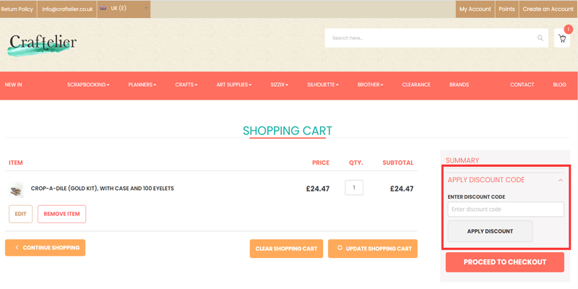Click the Remove Item button
This screenshot has width=578, height=289.
pyautogui.click(x=61, y=214)
